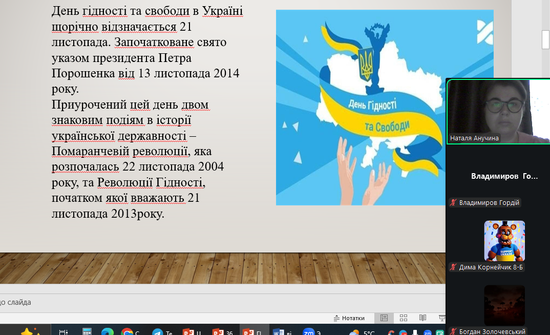Viewport: 550px width, 335px height.
Task: Switch to Normal view icon
Action: click(384, 318)
